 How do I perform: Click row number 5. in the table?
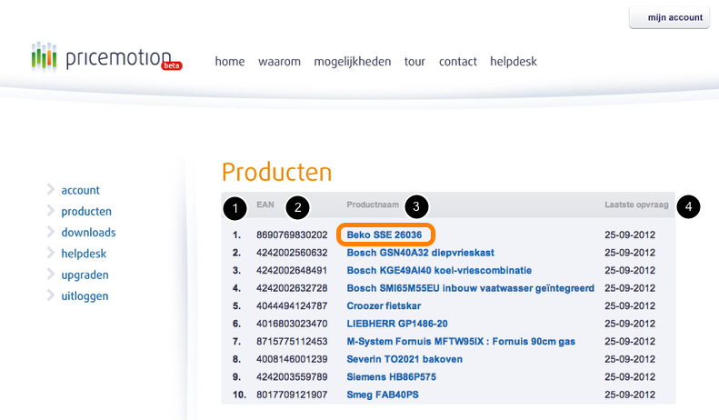(236, 305)
